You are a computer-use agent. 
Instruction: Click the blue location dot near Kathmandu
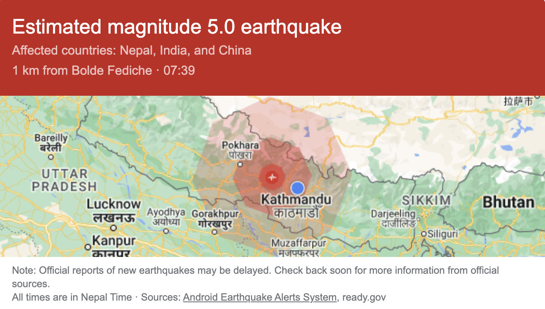297,188
